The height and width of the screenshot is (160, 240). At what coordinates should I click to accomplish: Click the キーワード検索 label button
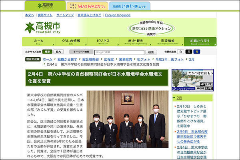pyautogui.click(x=81, y=52)
